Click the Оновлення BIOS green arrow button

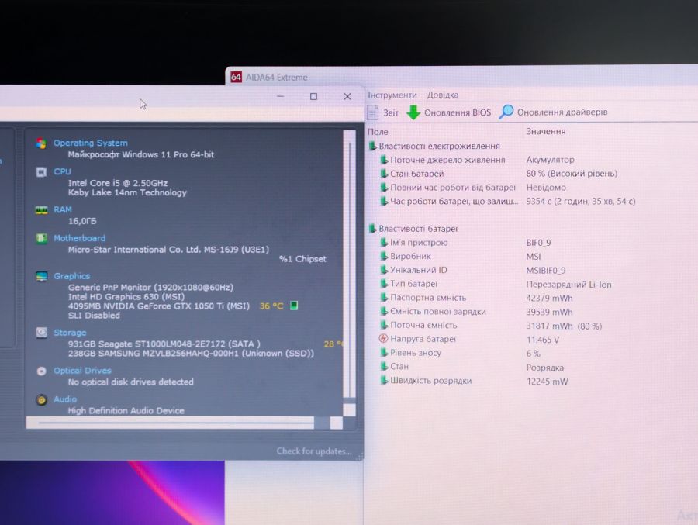[x=449, y=112]
